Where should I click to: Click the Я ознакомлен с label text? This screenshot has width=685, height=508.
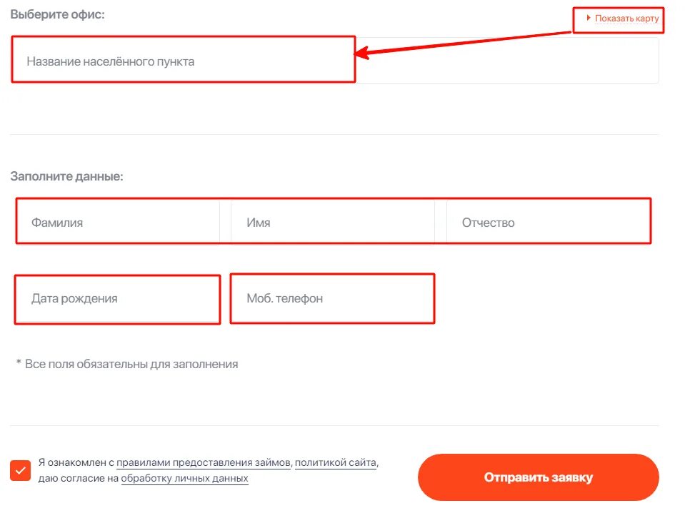(76, 462)
